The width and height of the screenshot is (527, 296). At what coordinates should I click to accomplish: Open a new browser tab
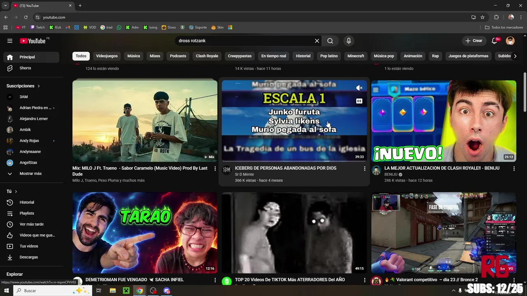(x=80, y=5)
